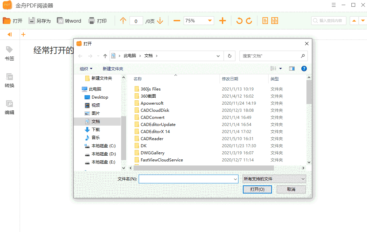Add a new tab with plus
The height and width of the screenshot is (232, 367).
[x=23, y=34]
